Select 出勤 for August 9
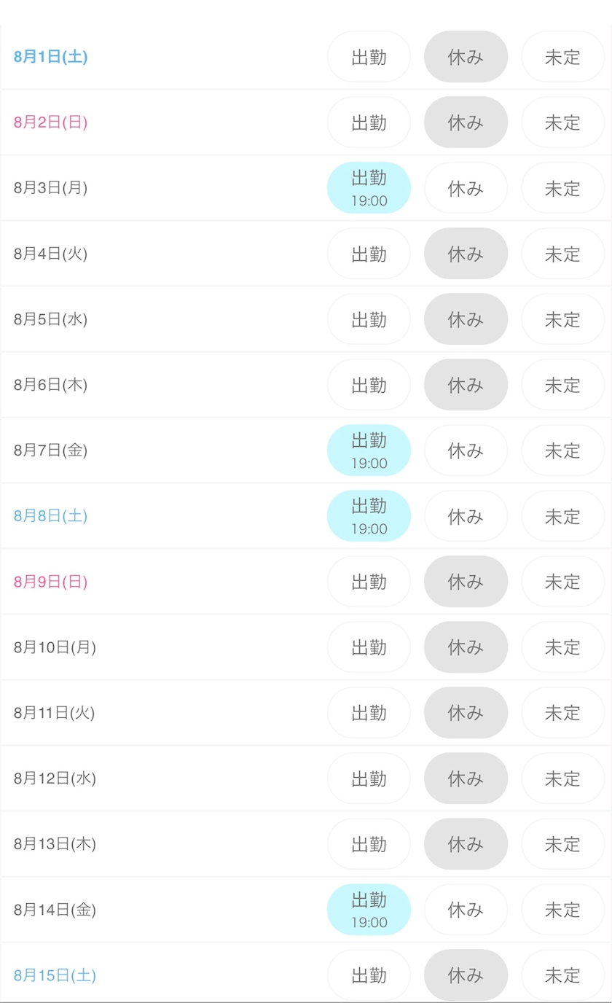The image size is (612, 1003). coord(369,582)
